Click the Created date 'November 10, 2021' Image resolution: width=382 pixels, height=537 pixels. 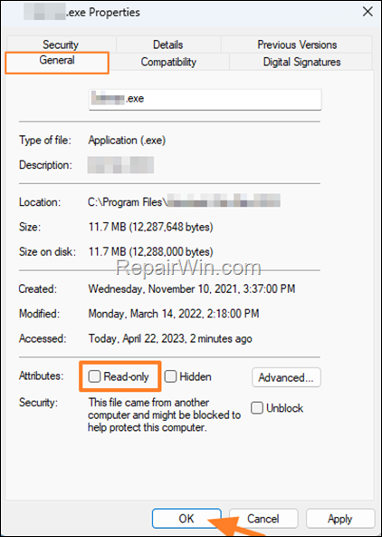click(193, 289)
